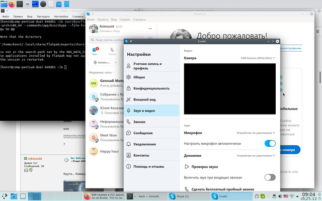
Task: Click the three-dots icon in the top panel
Action: pyautogui.click(x=27, y=4)
